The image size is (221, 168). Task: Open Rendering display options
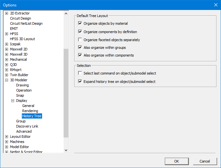(x=30, y=111)
